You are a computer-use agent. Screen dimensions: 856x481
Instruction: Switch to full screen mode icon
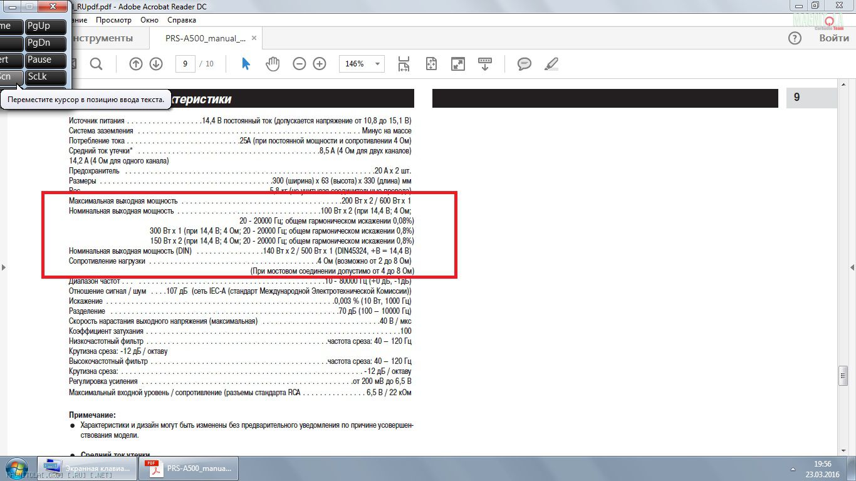[458, 64]
